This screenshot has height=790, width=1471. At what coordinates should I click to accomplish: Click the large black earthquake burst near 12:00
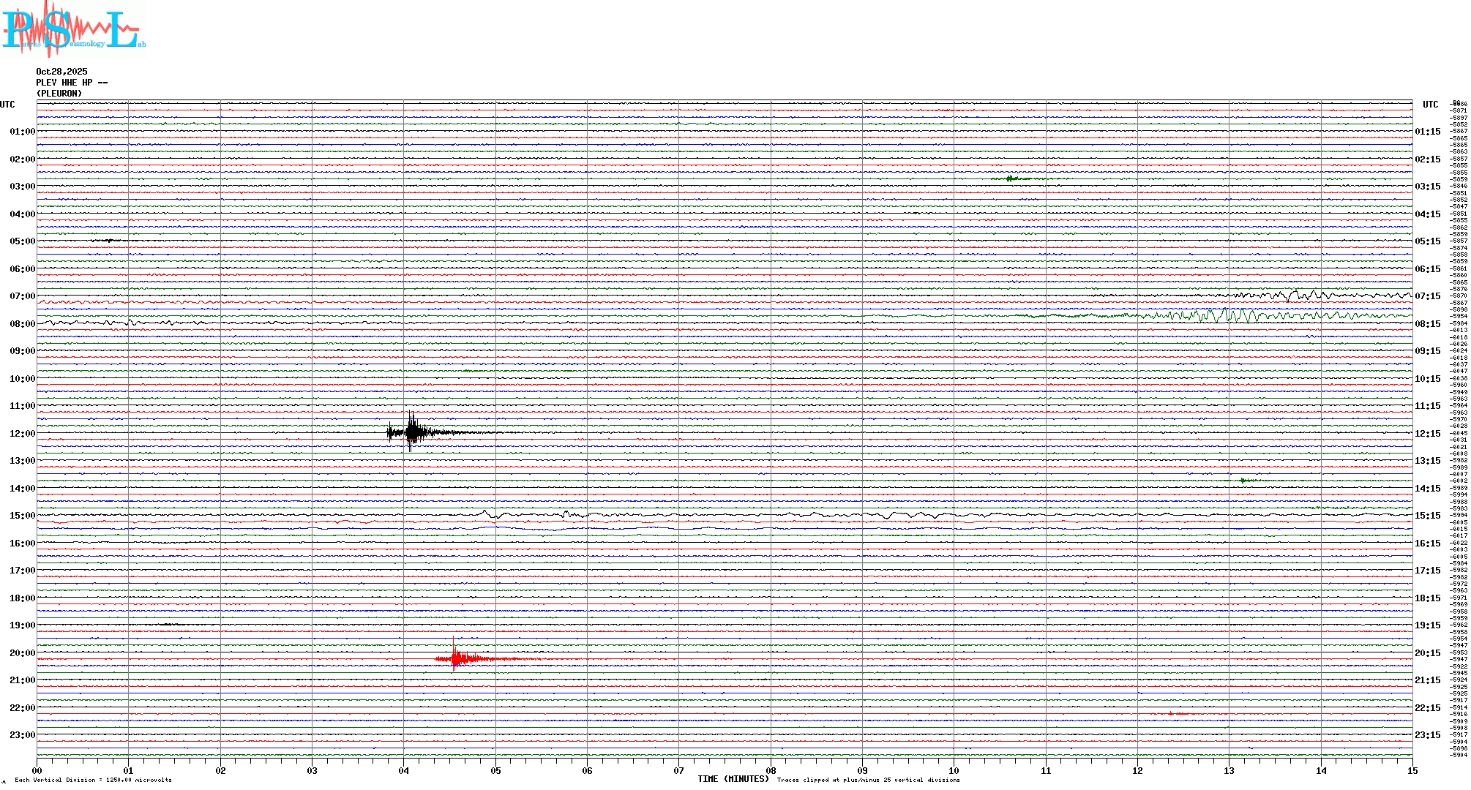(x=413, y=432)
